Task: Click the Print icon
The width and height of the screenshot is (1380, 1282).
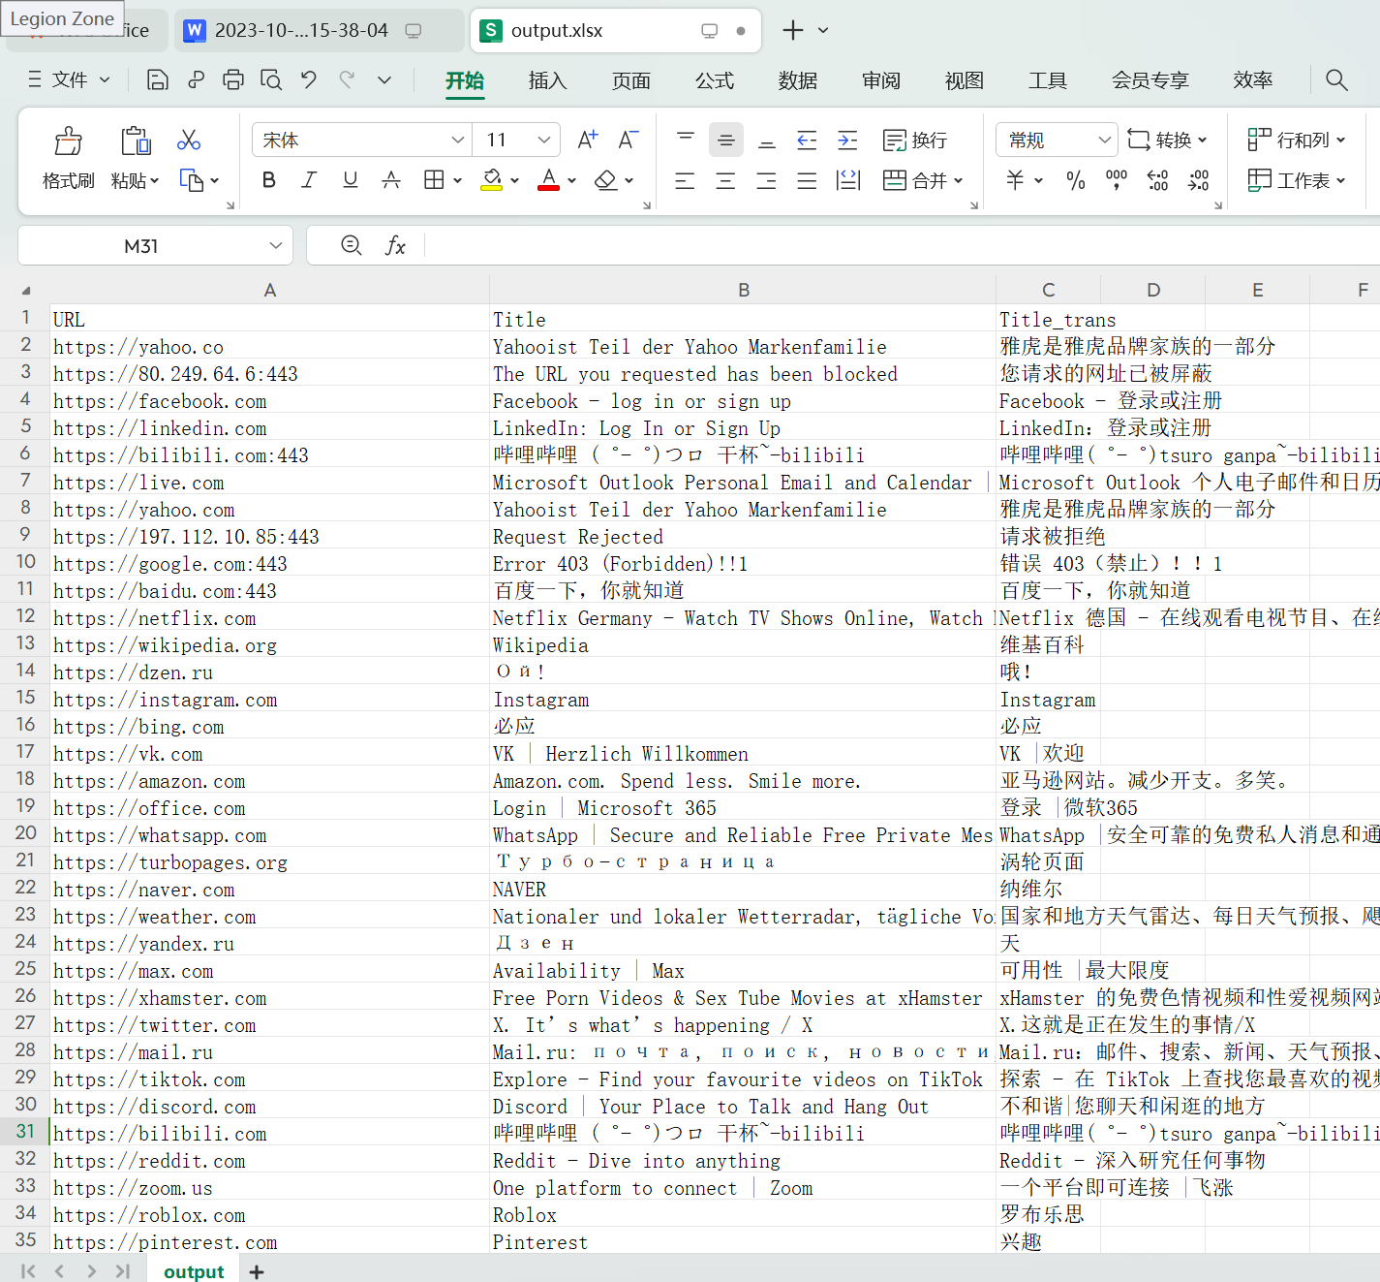Action: (233, 80)
